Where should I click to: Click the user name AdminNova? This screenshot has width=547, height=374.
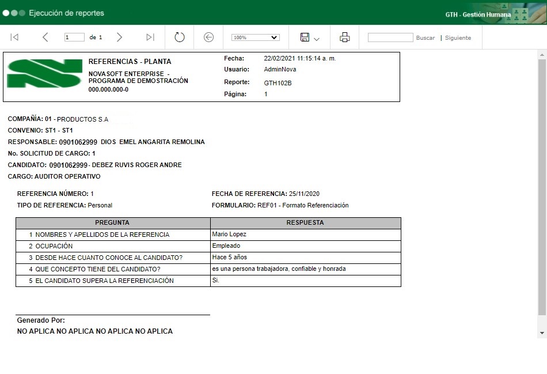pyautogui.click(x=280, y=70)
